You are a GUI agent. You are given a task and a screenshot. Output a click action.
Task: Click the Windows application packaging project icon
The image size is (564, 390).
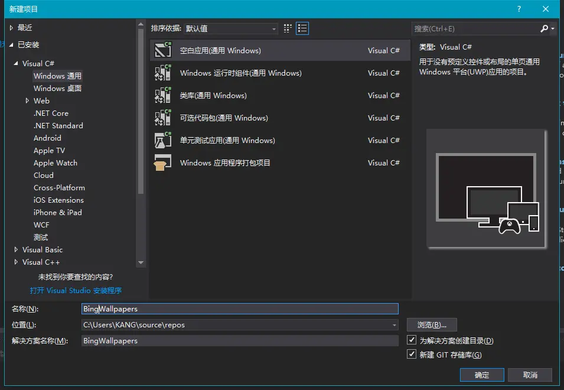point(163,162)
